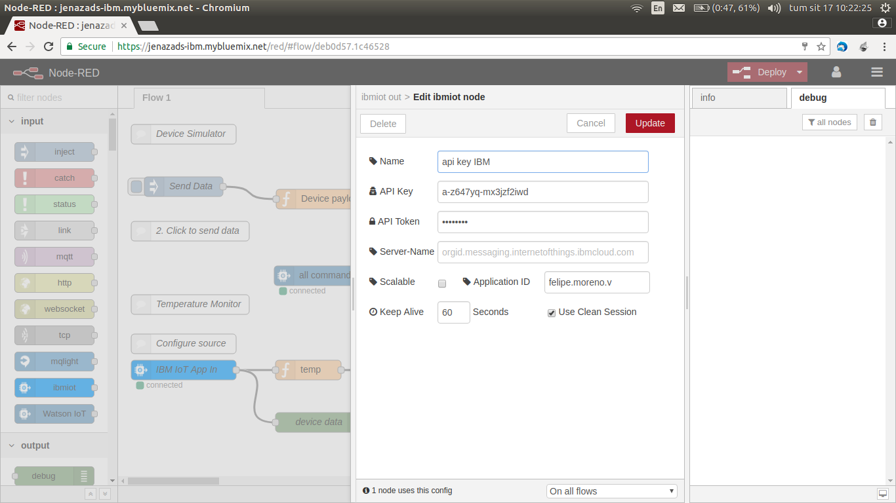Open a new browser tab
Screen dimensions: 896x503
[148, 26]
